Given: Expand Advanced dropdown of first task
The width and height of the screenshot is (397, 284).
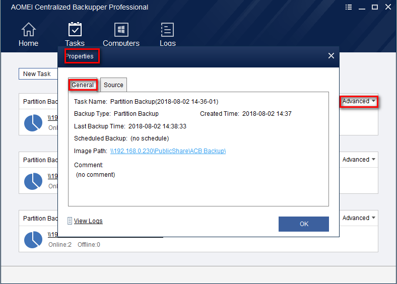Looking at the screenshot, I should [359, 101].
